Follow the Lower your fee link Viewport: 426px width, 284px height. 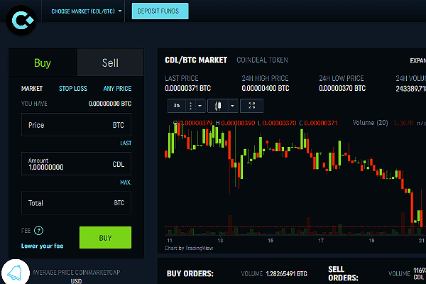point(43,246)
